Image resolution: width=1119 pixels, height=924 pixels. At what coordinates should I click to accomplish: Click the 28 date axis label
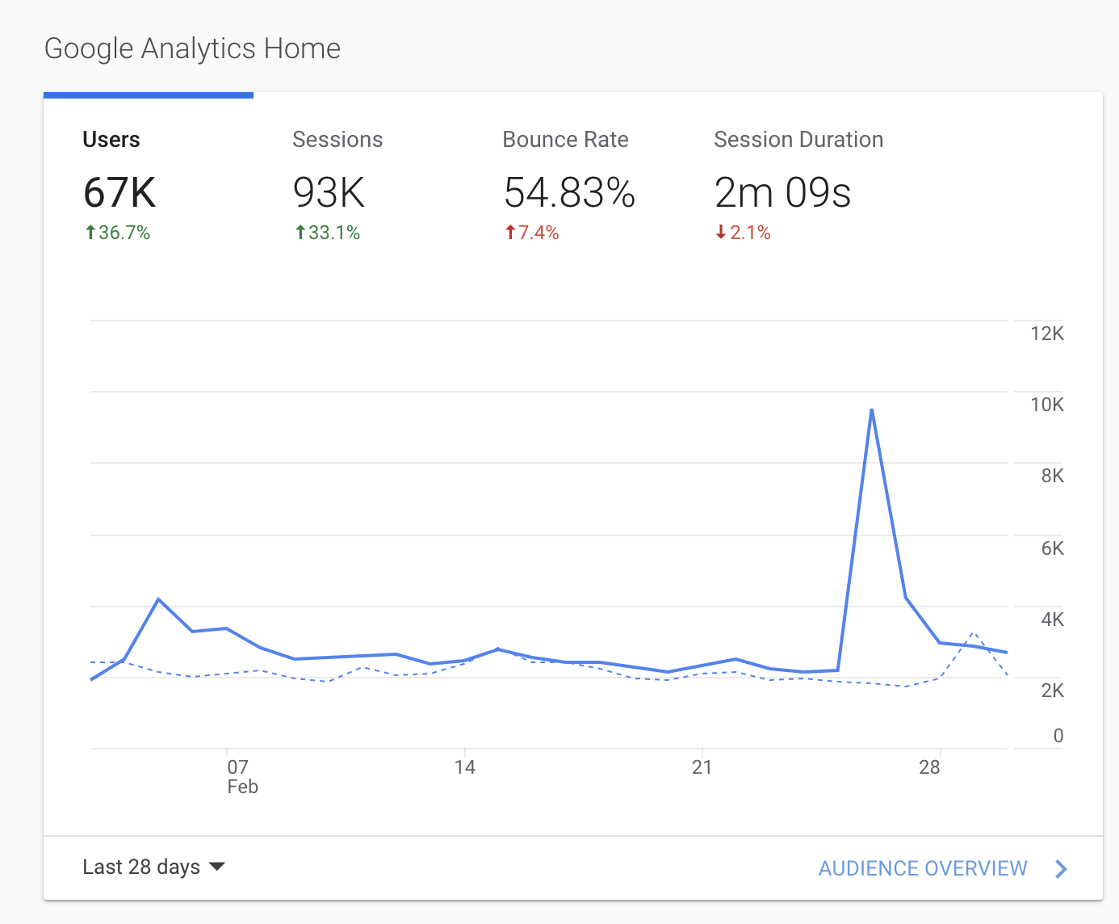[929, 767]
